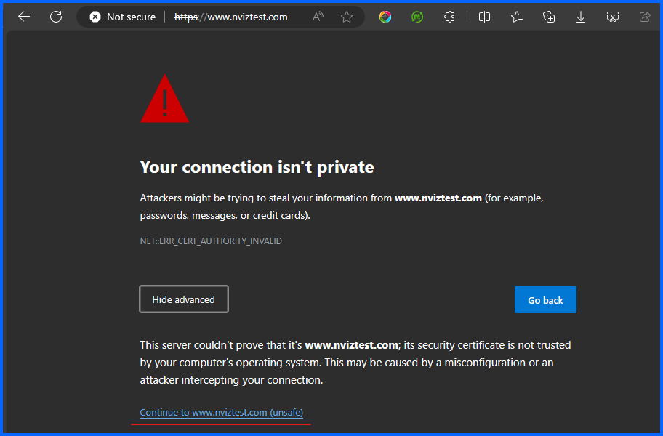Click the red warning triangle icon
663x436 pixels.
[164, 100]
